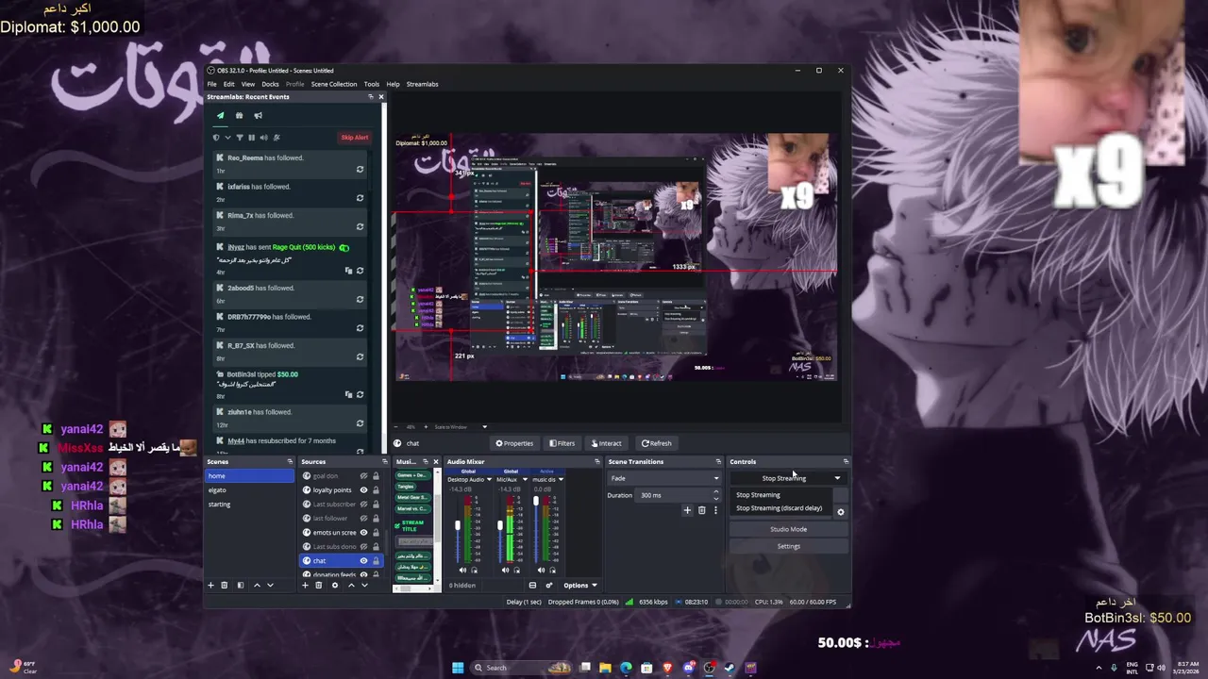1208x679 pixels.
Task: Hide the loyalty points source
Action: click(x=363, y=490)
